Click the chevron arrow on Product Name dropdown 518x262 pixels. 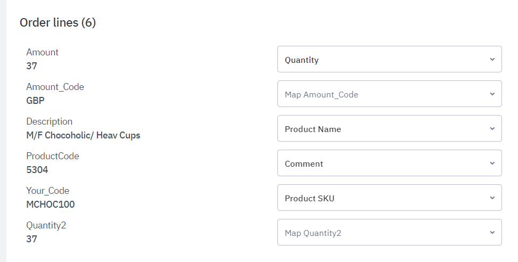pos(492,129)
